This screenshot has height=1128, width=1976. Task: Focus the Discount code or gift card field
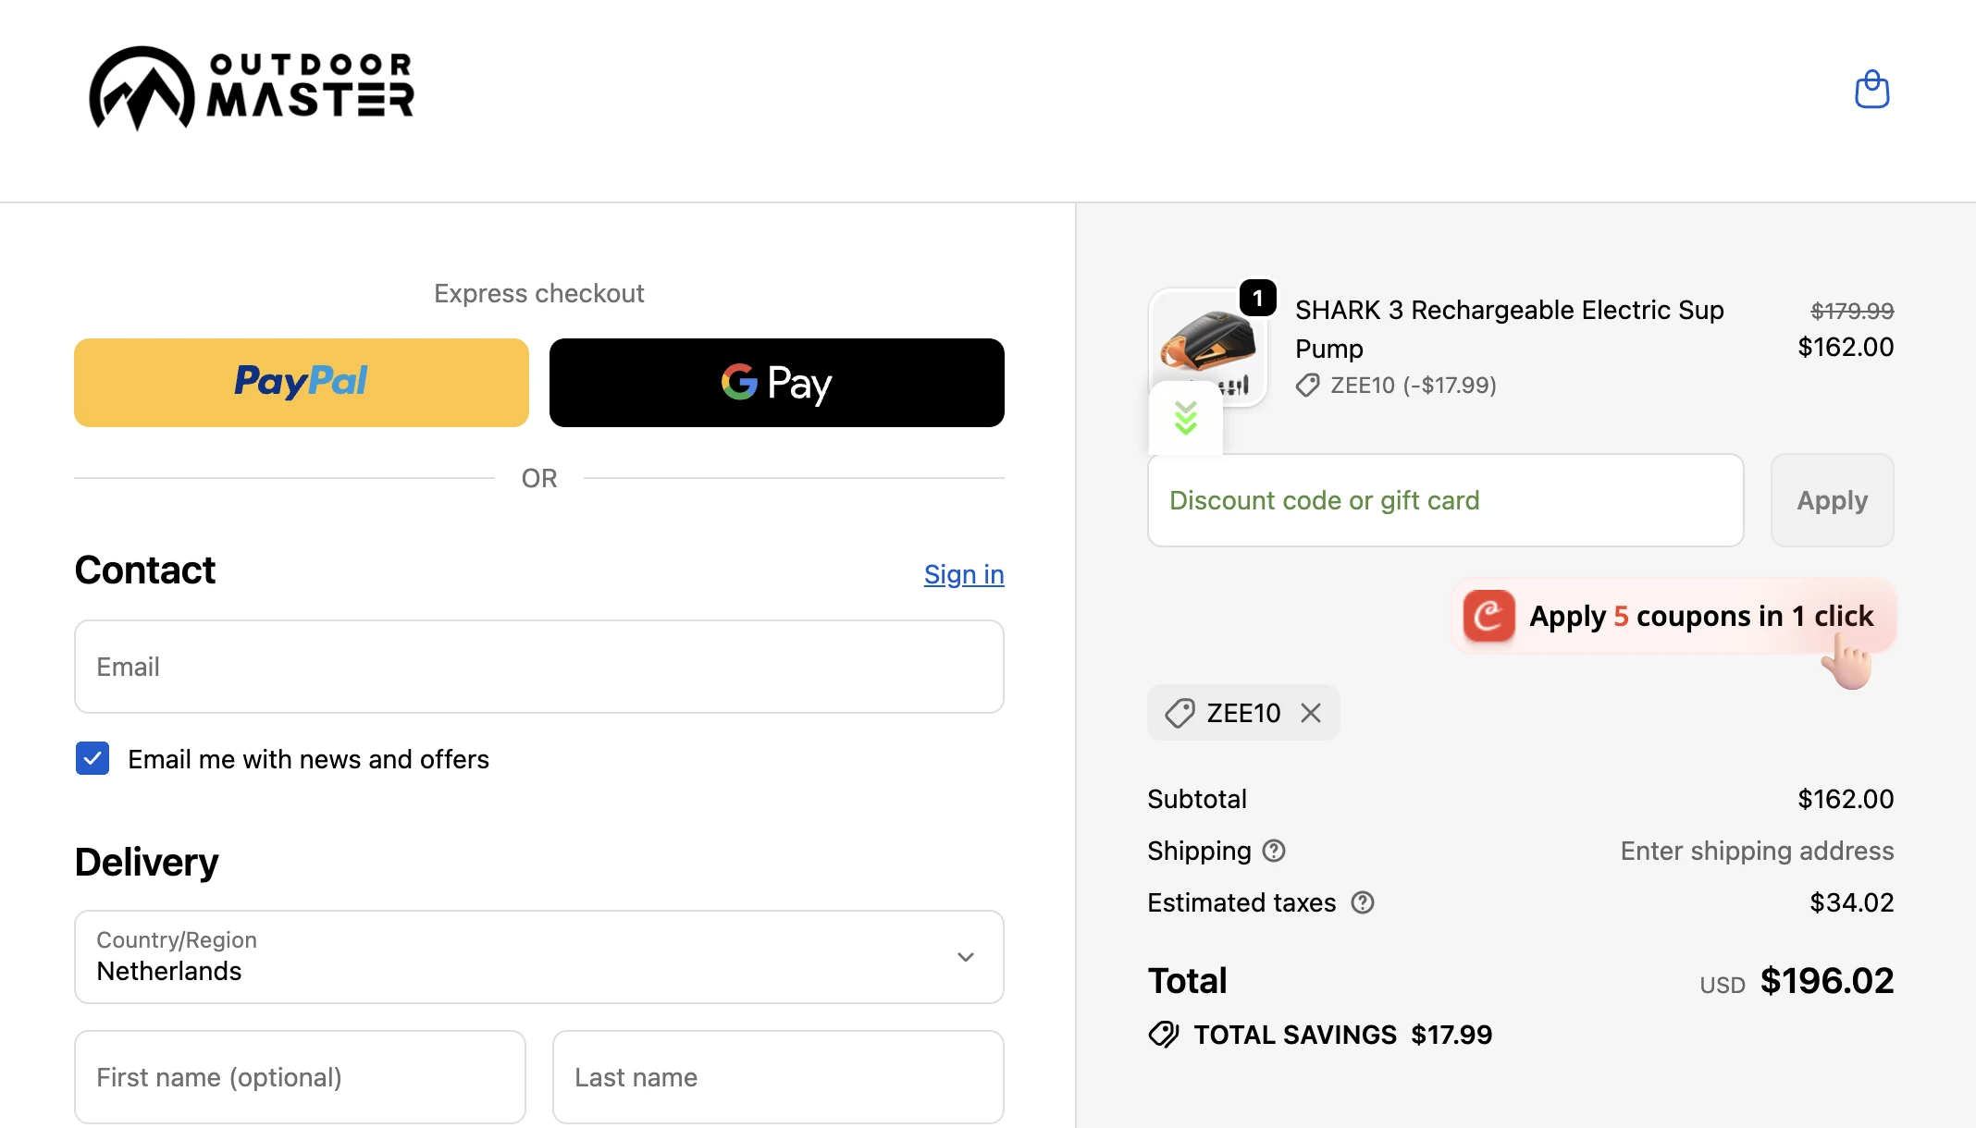(x=1446, y=500)
